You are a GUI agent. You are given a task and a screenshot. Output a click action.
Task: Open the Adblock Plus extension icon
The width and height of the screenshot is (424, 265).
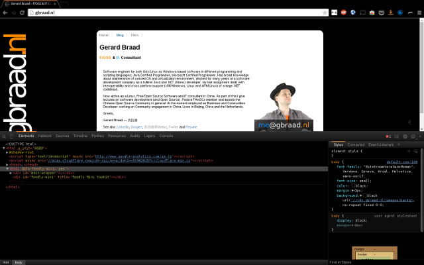tap(343, 13)
